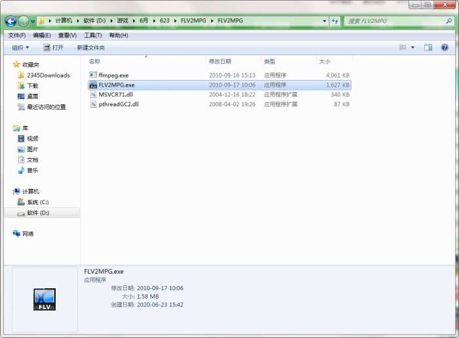Open the 视频 library
The height and width of the screenshot is (338, 459).
click(x=33, y=138)
